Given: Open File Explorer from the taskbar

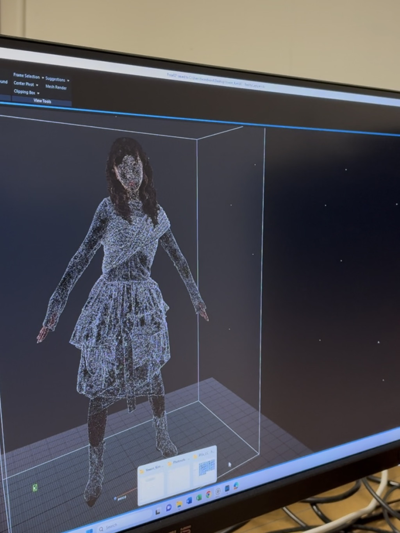Looking at the screenshot, I should (x=179, y=504).
